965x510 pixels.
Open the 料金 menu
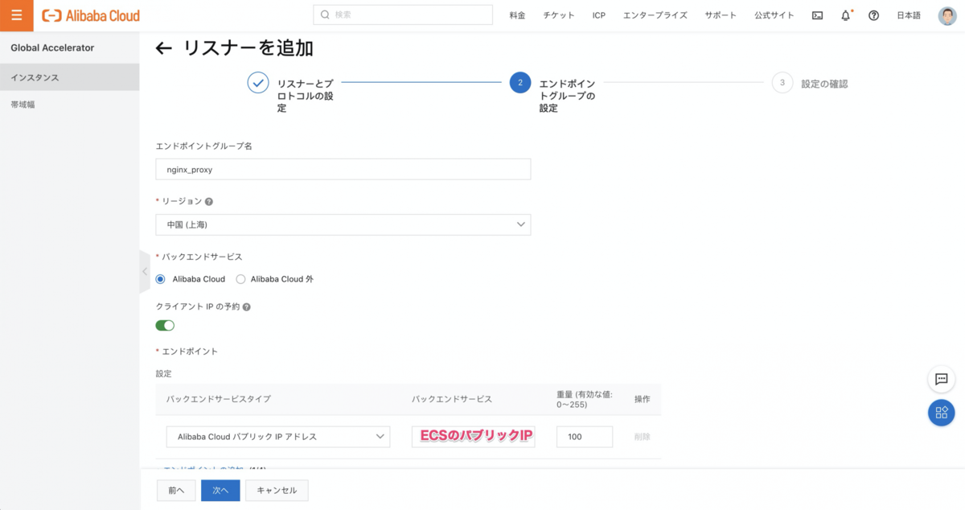point(517,15)
